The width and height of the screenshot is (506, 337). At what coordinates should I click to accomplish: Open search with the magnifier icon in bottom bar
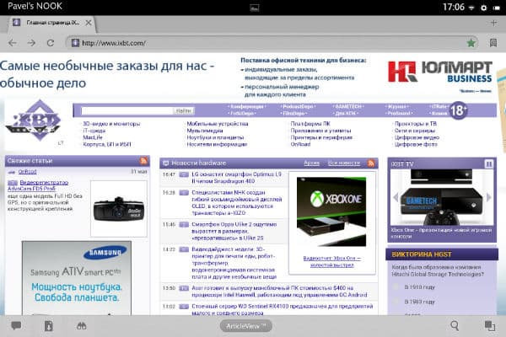[455, 326]
